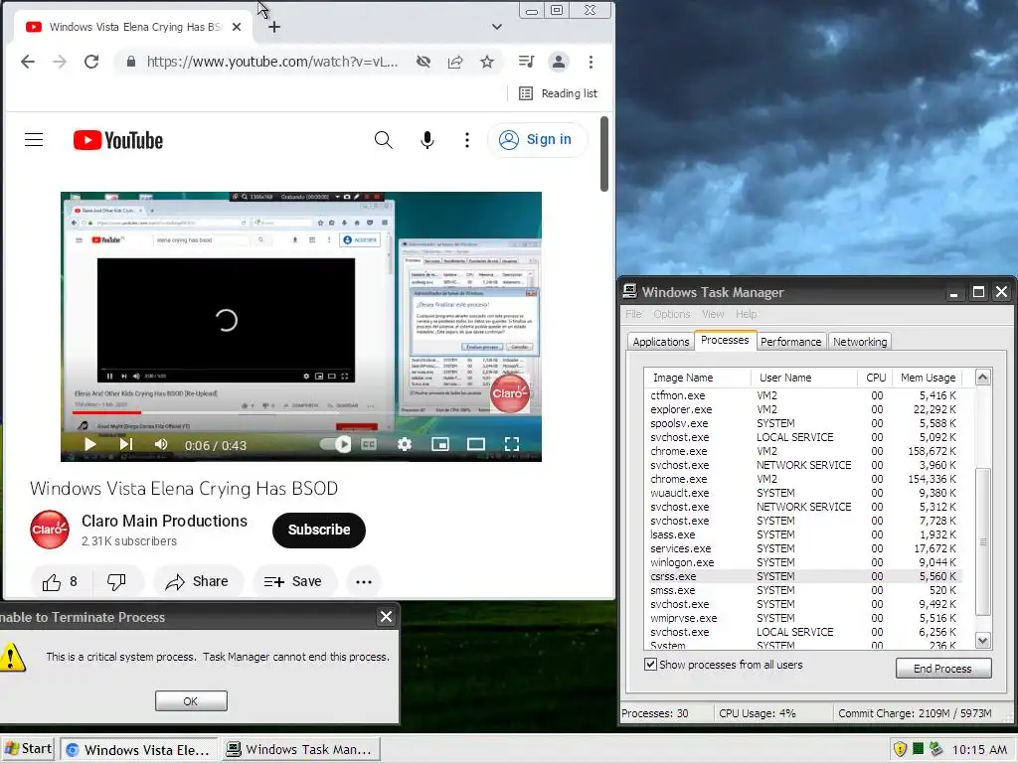Select explorer.exe process row
The image size is (1018, 763).
pos(803,409)
